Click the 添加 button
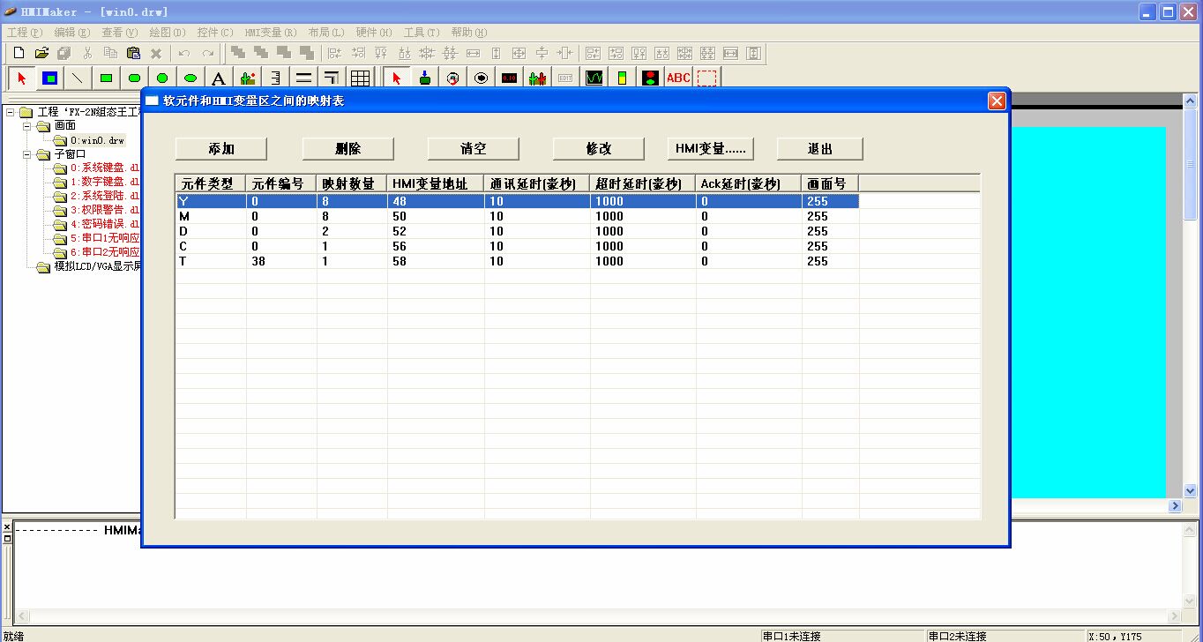The width and height of the screenshot is (1203, 642). point(221,149)
